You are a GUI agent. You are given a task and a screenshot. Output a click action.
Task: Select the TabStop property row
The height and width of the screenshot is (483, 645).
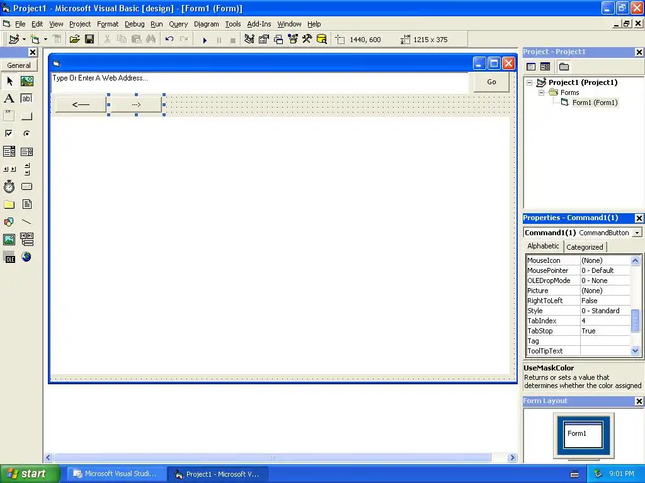tap(578, 331)
